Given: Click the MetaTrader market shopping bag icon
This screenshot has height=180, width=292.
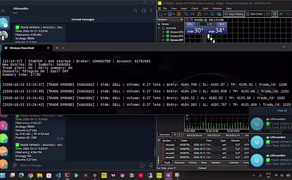Looking at the screenshot, I should 199,14.
